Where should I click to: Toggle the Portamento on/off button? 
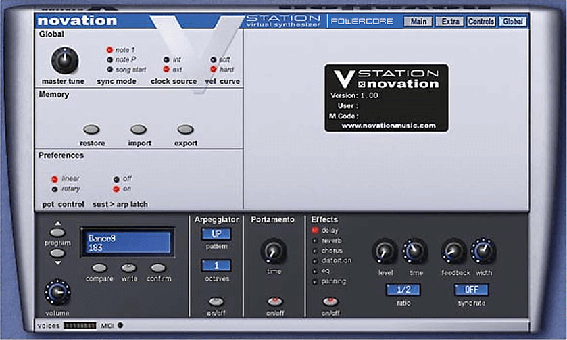pos(275,301)
